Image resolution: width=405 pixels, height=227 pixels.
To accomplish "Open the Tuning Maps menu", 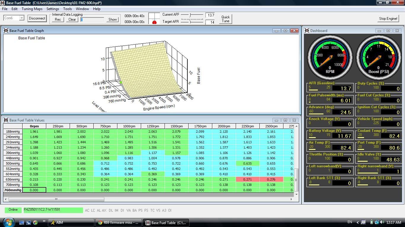I will pos(32,9).
